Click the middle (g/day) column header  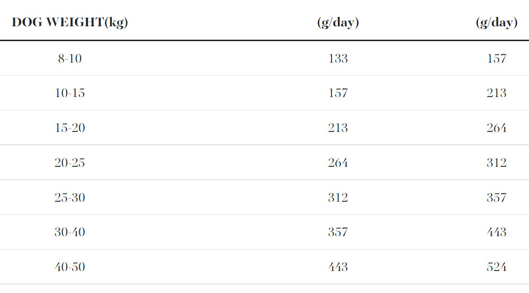pyautogui.click(x=338, y=22)
